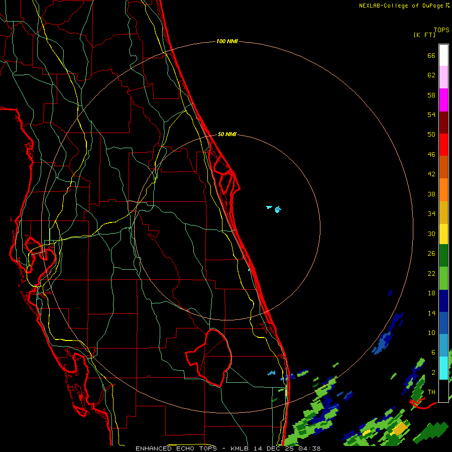Click the light pink legend swatch
The width and height of the screenshot is (452, 452).
443,77
